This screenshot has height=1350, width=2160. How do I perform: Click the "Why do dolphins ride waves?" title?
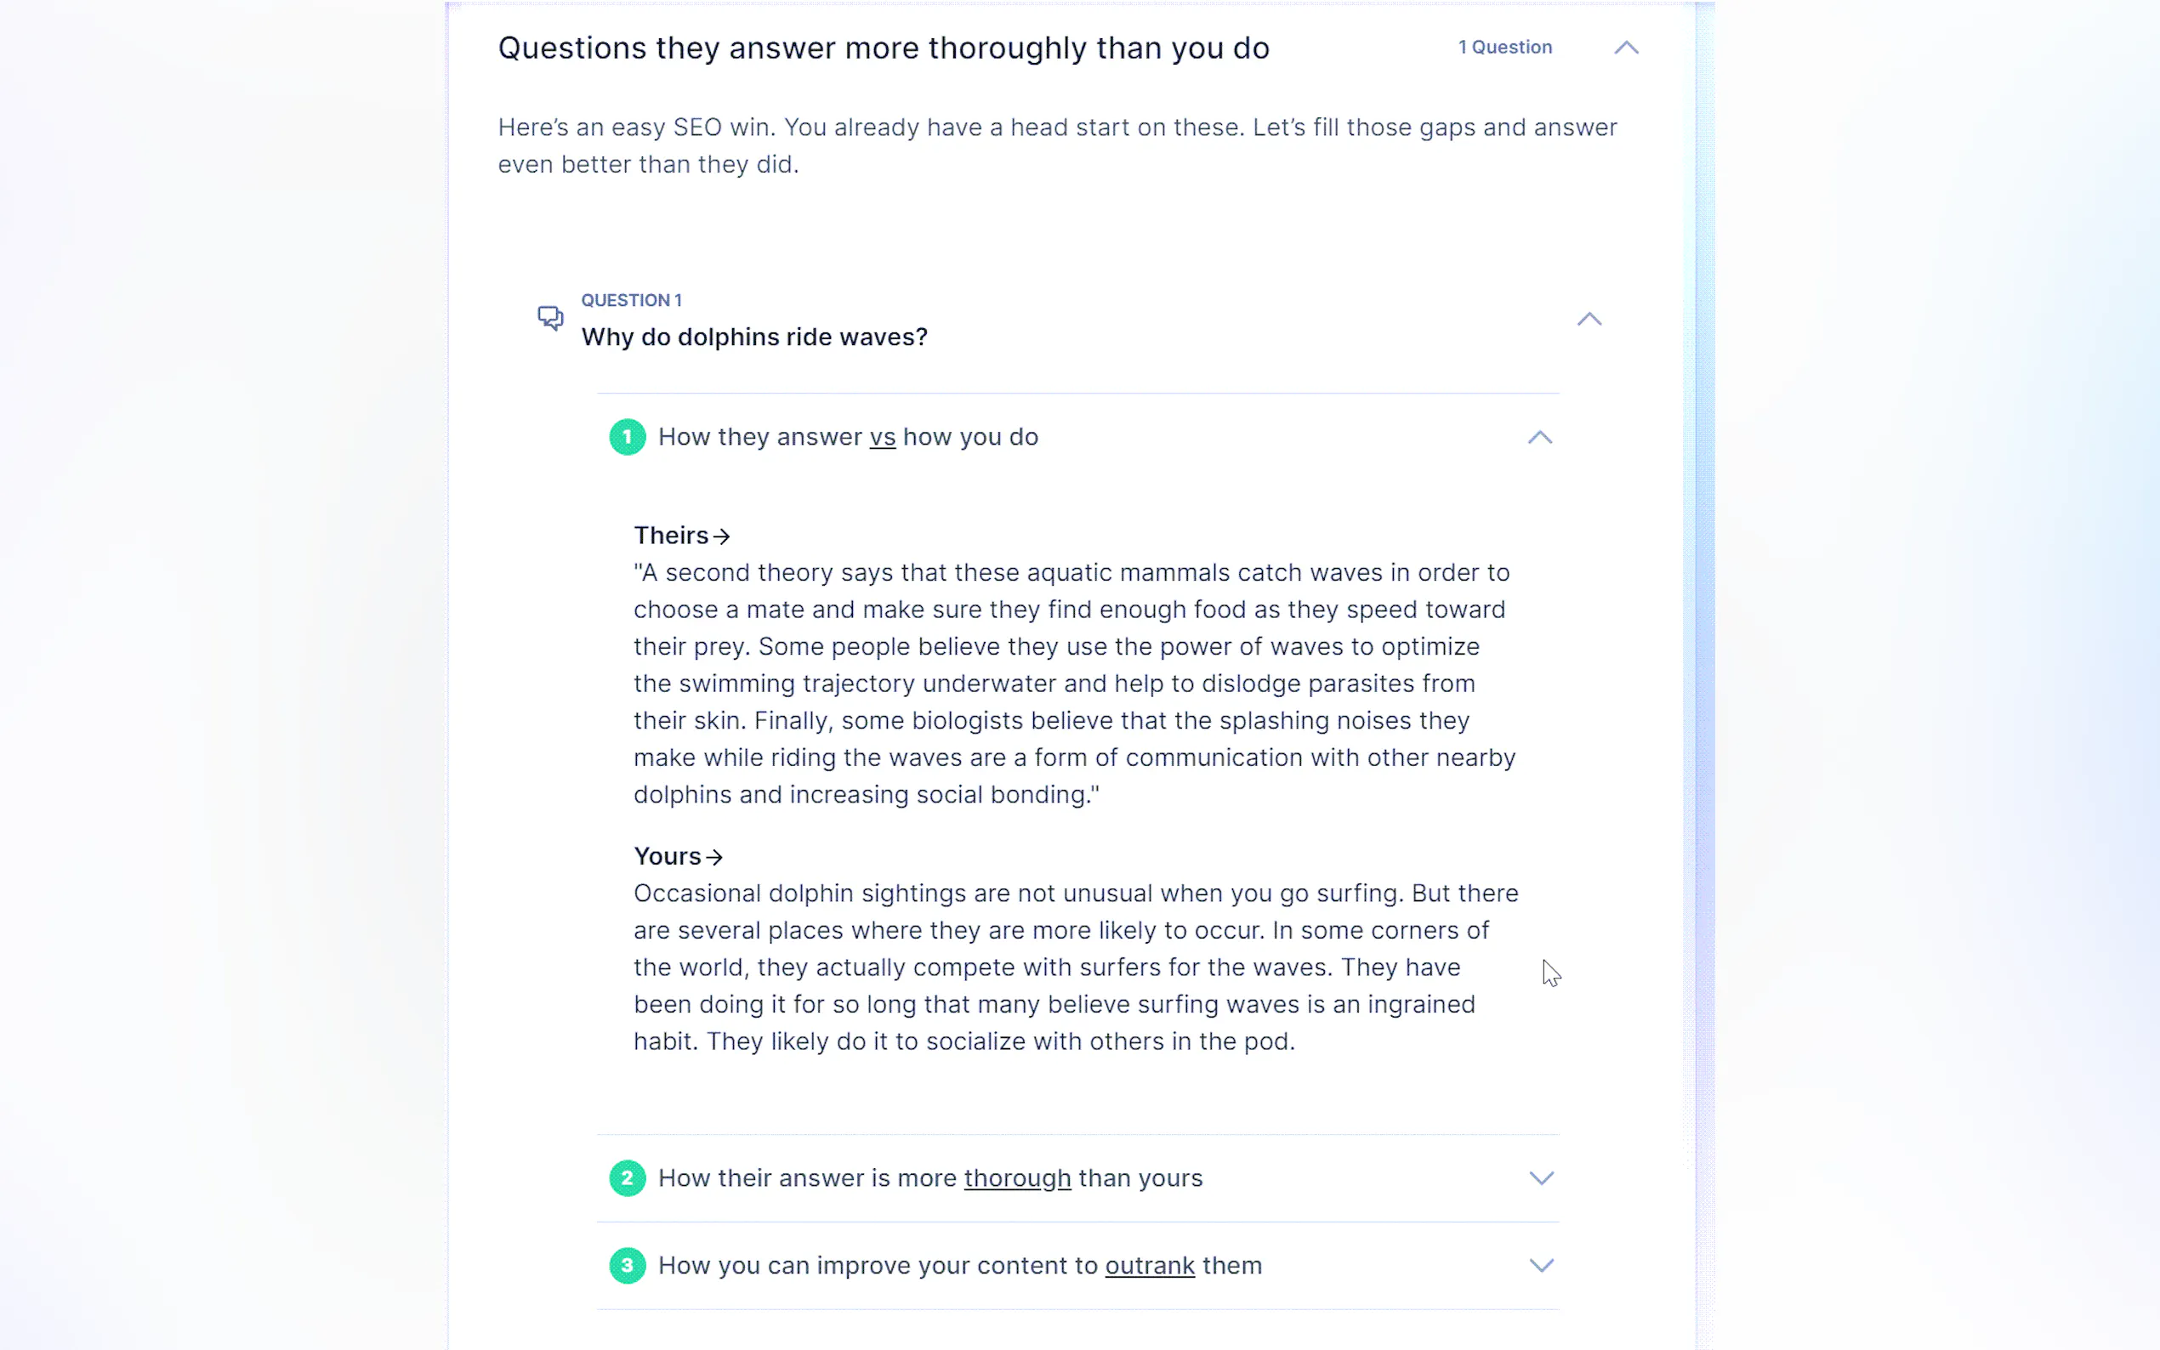click(753, 337)
